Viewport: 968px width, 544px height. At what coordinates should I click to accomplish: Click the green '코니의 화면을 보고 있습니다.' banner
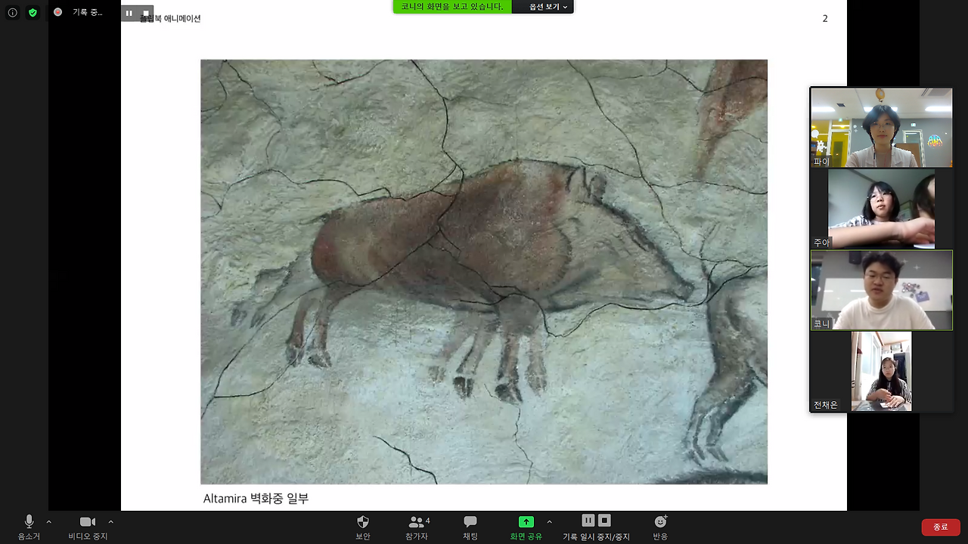(x=452, y=7)
